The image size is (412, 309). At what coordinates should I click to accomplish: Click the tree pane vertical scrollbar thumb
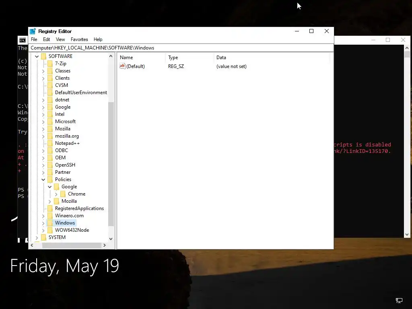pyautogui.click(x=111, y=164)
